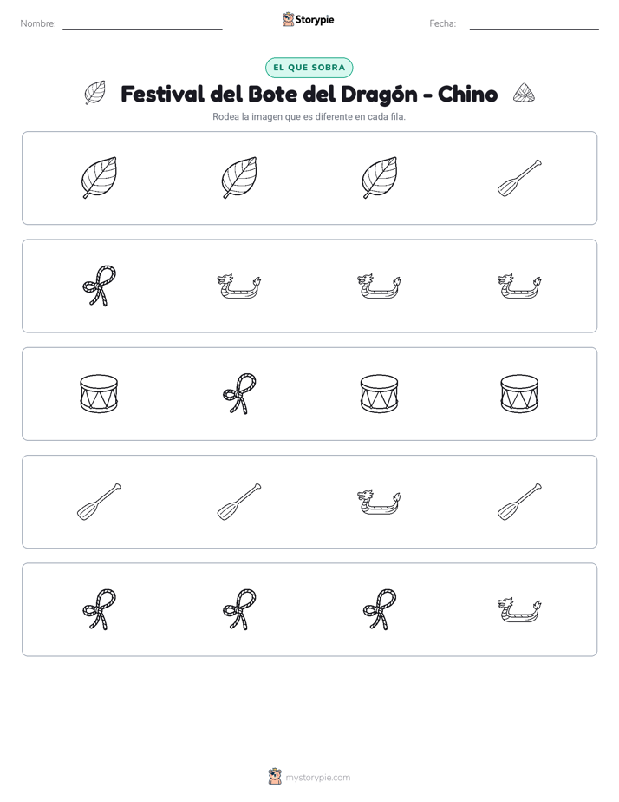Select the rope knot among the drums
The image size is (619, 802).
(239, 394)
